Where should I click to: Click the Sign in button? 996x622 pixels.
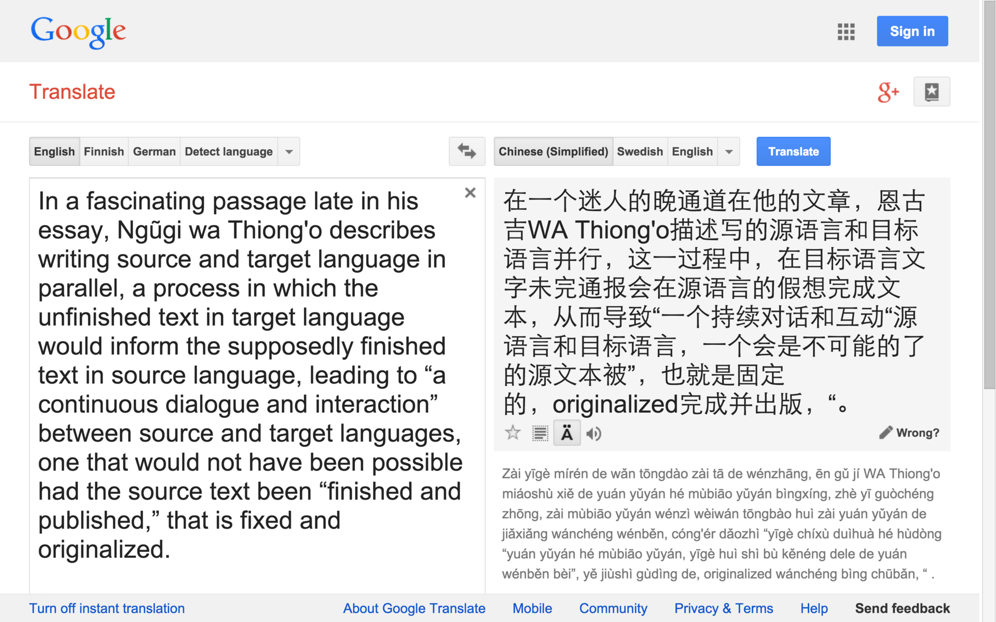point(912,31)
